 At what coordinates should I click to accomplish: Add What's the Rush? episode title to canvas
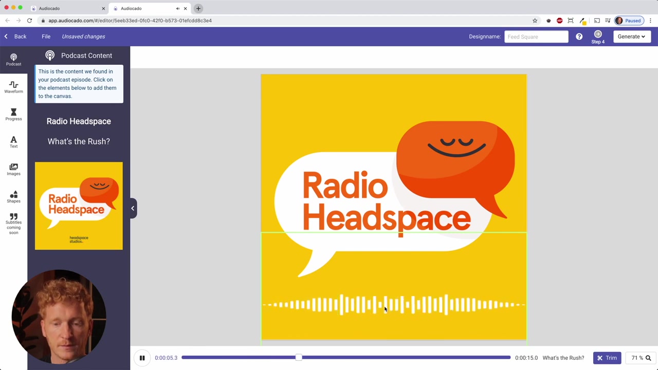[79, 141]
